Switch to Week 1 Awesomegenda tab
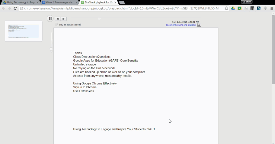The image size is (275, 144). tap(59, 2)
